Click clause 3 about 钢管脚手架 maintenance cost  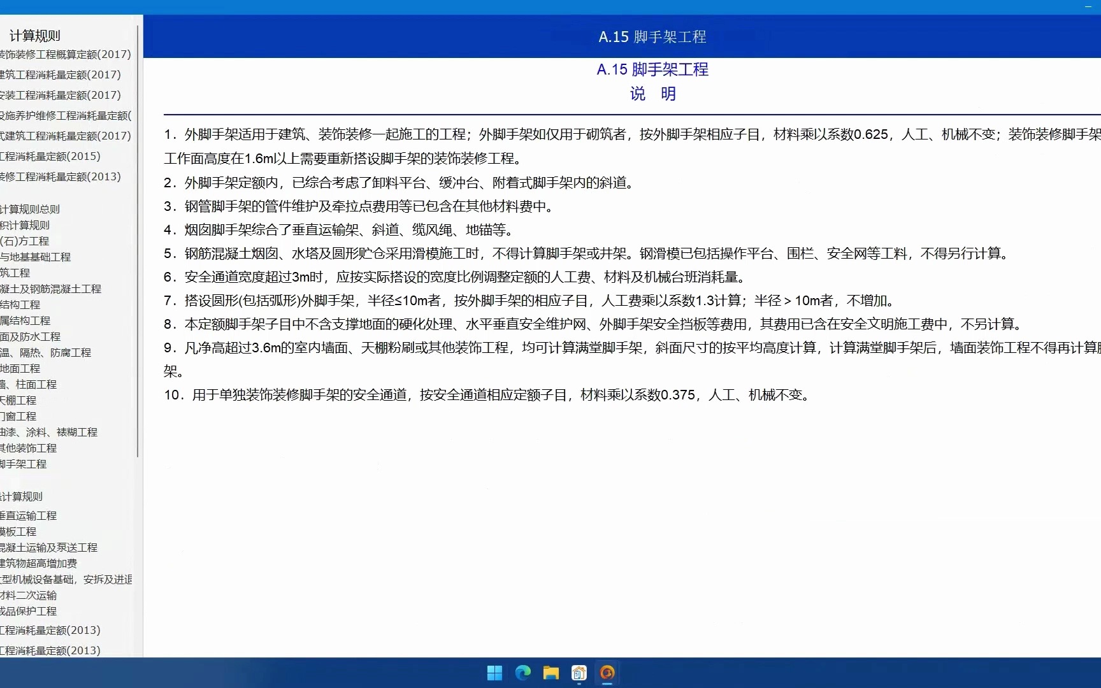(x=361, y=206)
